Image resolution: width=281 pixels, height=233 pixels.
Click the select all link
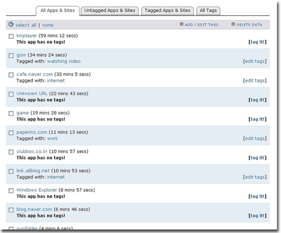[26, 25]
